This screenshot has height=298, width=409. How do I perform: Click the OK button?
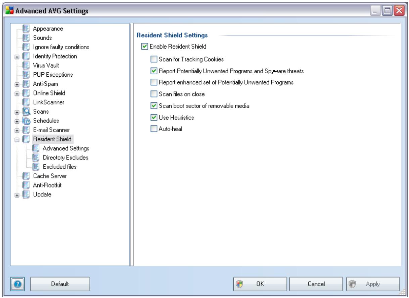point(260,284)
